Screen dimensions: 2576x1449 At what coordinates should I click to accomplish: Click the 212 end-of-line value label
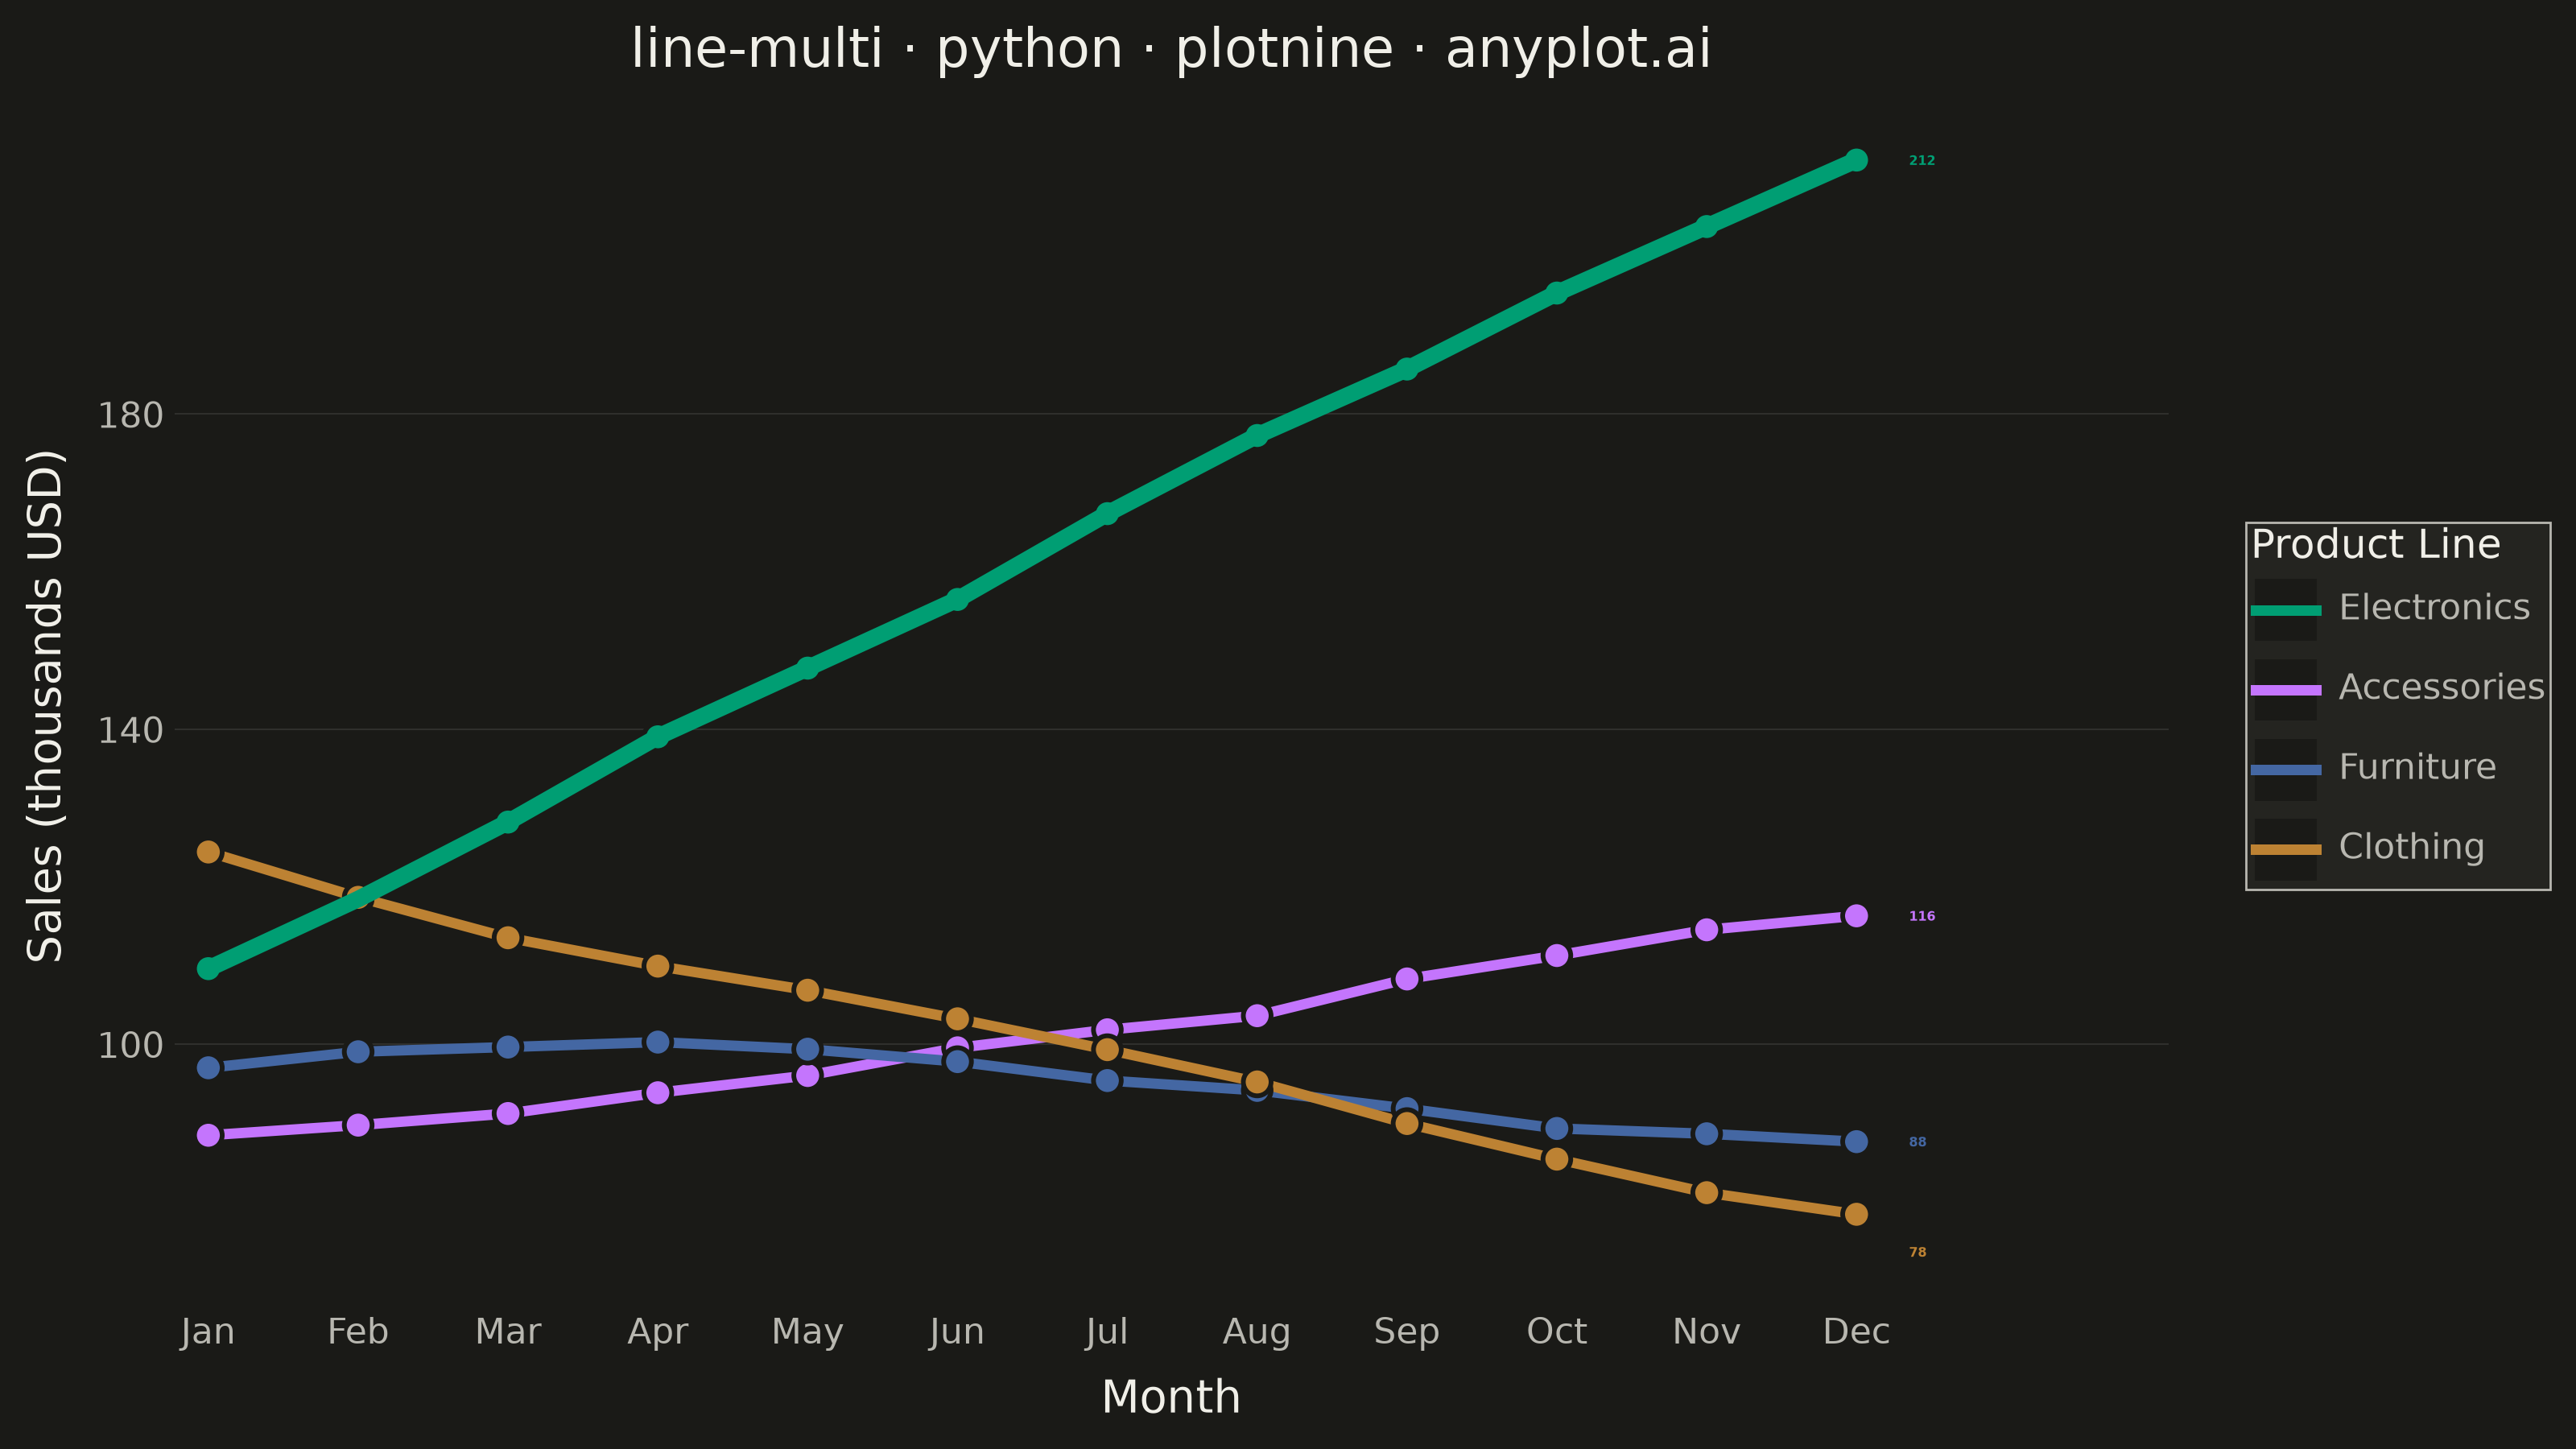1922,160
